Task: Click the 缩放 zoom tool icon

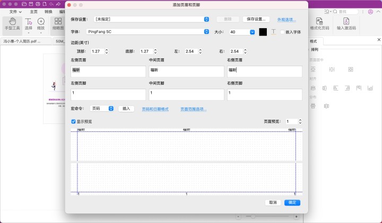Action: pos(41,22)
